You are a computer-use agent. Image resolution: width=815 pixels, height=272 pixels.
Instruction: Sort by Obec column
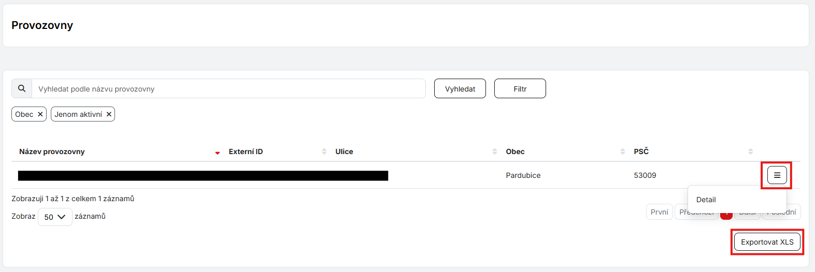pos(622,152)
